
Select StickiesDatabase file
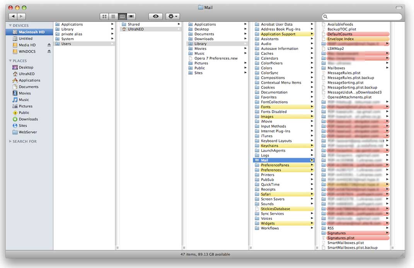[x=284, y=209]
